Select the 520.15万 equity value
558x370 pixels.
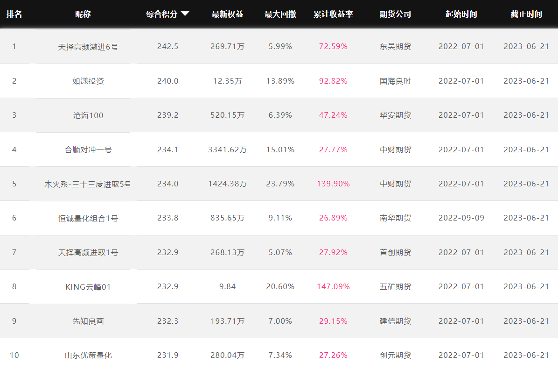tap(227, 115)
